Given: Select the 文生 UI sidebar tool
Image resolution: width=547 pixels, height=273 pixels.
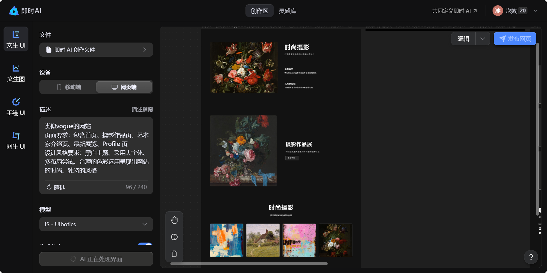Looking at the screenshot, I should click(x=16, y=39).
